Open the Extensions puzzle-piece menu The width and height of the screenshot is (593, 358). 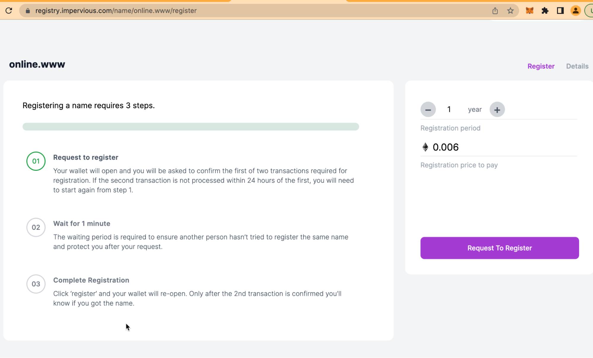pyautogui.click(x=545, y=11)
